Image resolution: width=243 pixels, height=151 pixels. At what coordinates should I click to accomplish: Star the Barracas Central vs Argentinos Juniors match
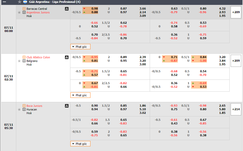point(19,12)
